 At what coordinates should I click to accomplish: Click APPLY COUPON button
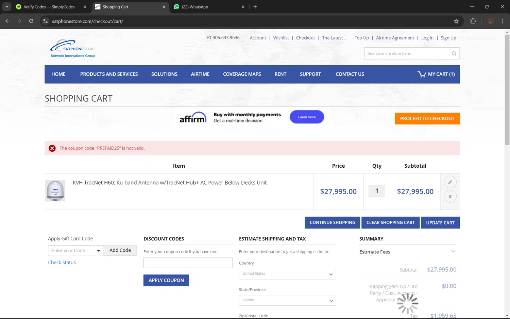(166, 281)
